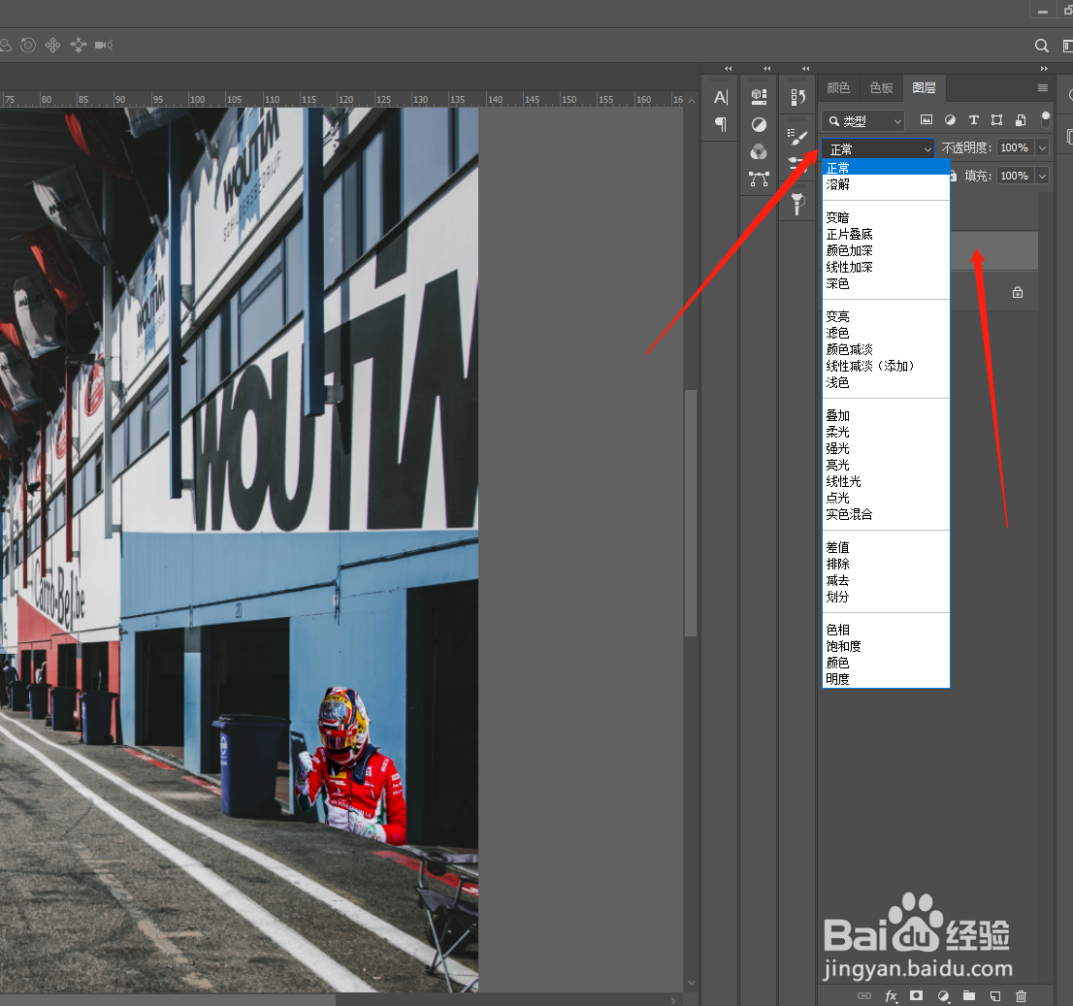Open the Character panel (A| icon)
This screenshot has height=1006, width=1073.
pos(721,97)
